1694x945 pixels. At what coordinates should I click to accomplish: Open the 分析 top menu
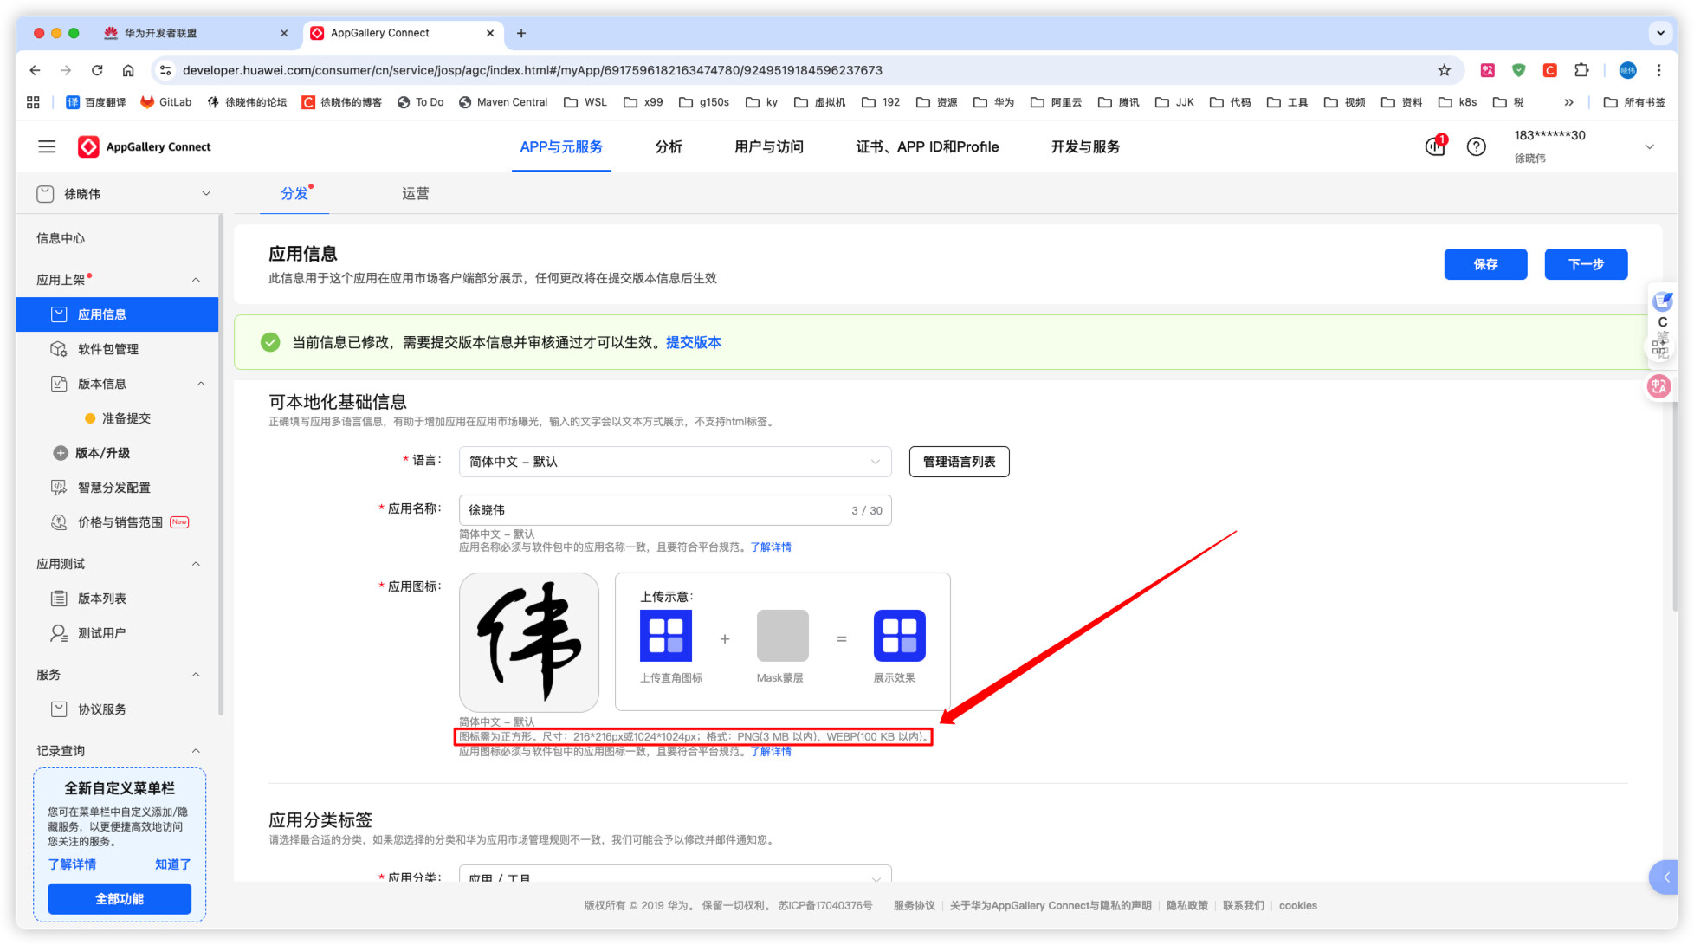(x=668, y=146)
